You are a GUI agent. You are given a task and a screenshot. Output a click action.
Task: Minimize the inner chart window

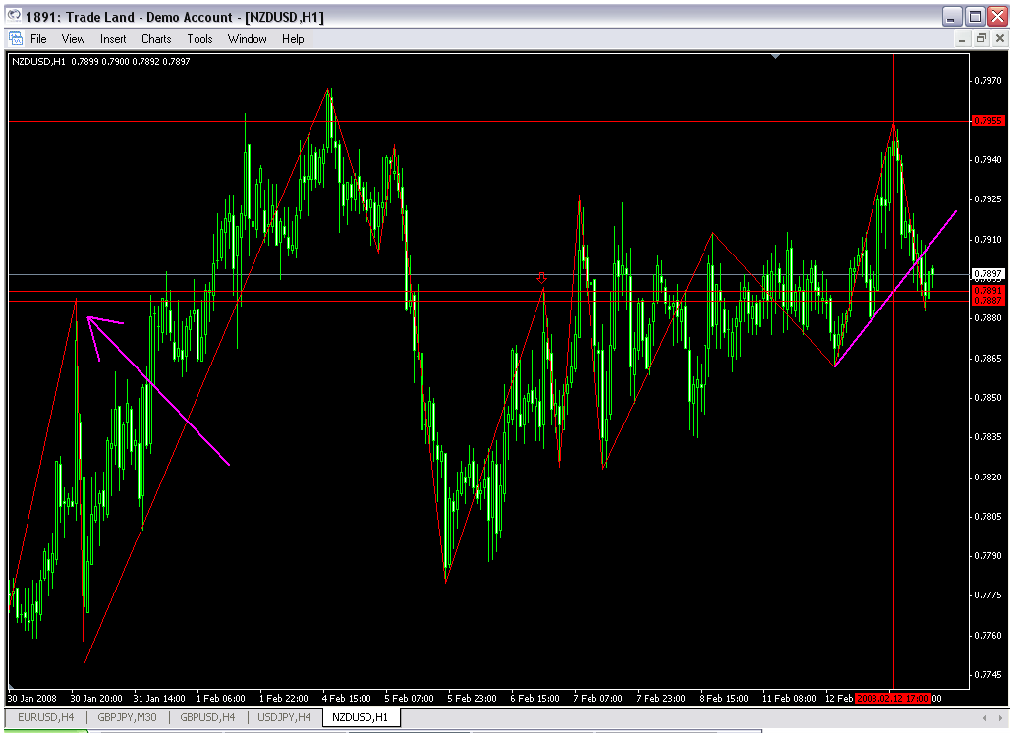961,39
